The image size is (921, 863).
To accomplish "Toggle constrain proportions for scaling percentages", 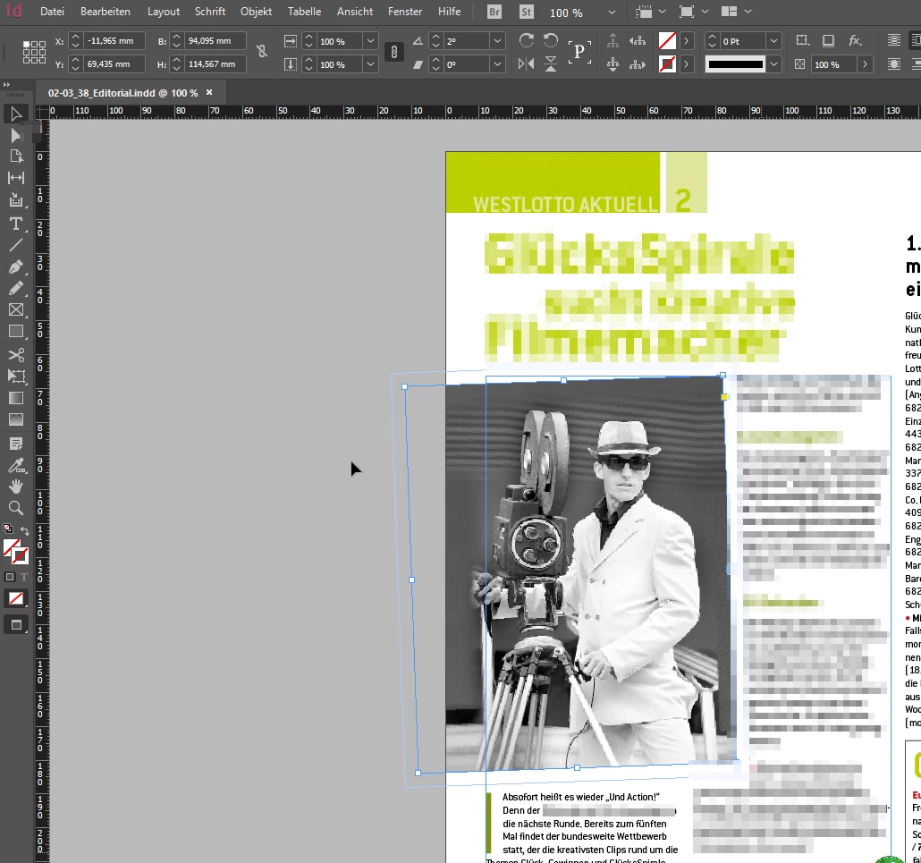I will (394, 52).
